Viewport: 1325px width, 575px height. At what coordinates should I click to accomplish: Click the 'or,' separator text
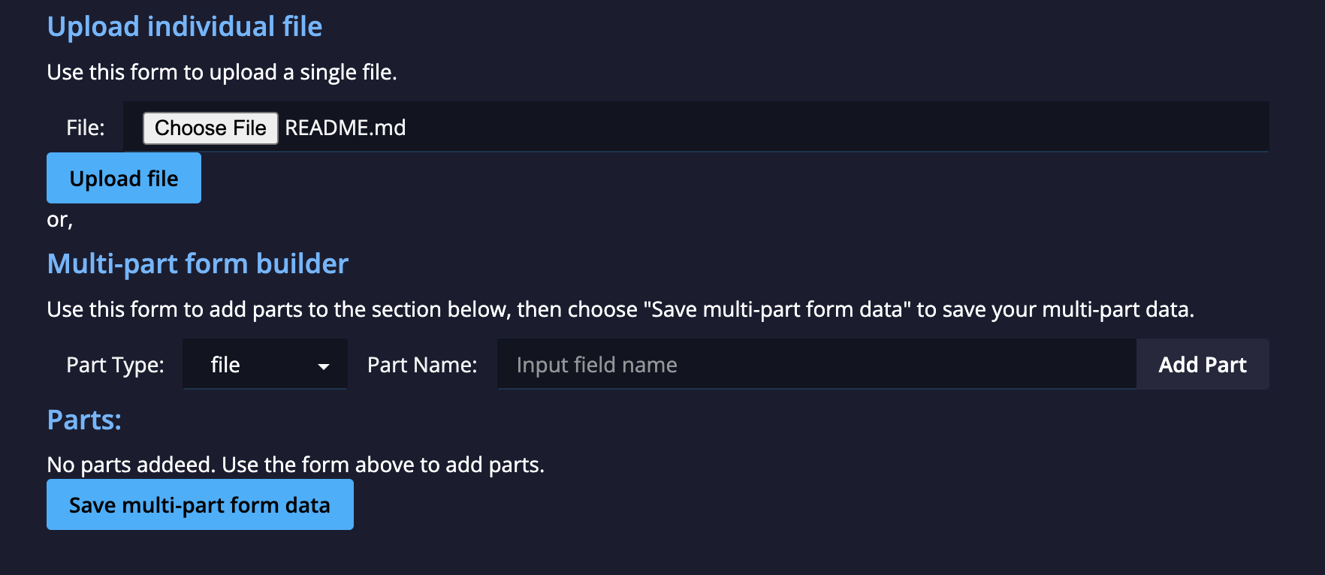click(59, 220)
